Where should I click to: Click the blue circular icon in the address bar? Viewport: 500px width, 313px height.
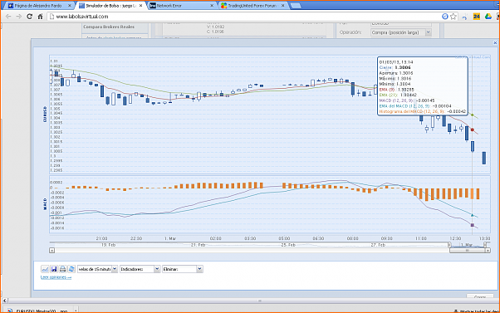point(445,17)
